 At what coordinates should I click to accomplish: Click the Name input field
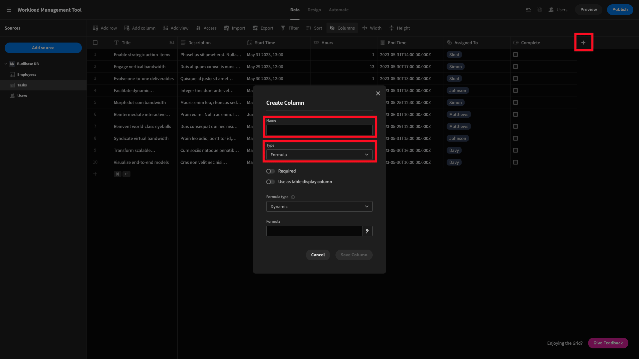tap(319, 130)
